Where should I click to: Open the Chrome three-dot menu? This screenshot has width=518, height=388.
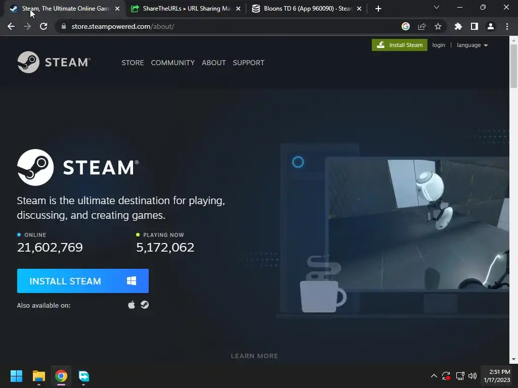507,26
